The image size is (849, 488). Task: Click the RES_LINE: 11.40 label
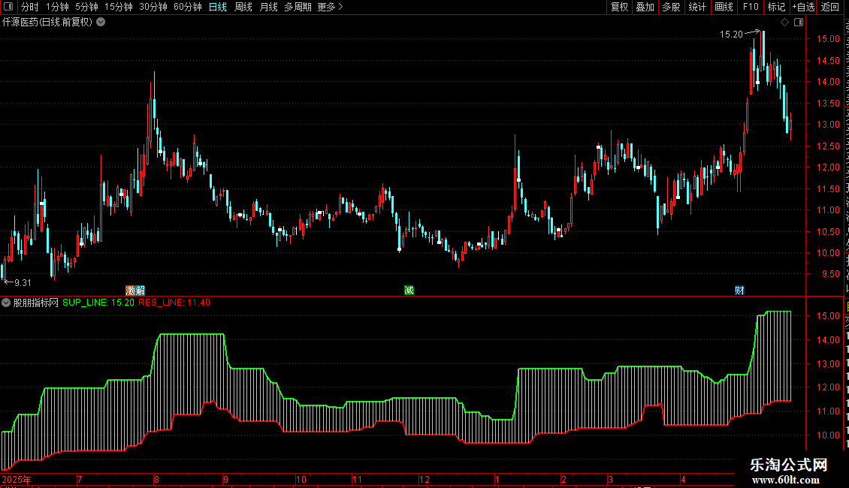coord(174,303)
